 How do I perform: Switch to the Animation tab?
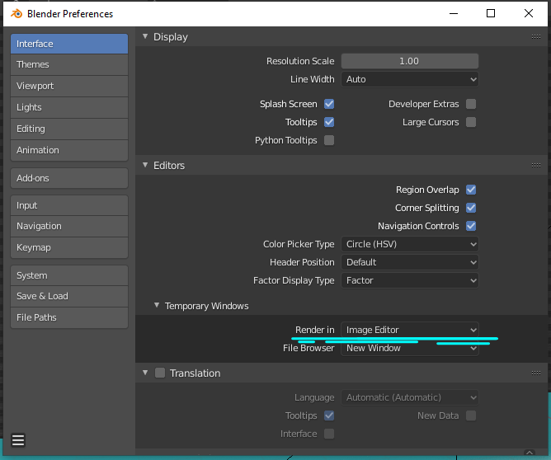69,150
